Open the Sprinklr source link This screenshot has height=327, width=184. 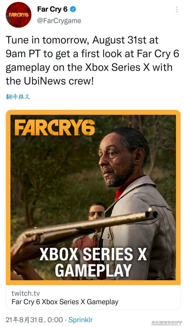tap(81, 320)
